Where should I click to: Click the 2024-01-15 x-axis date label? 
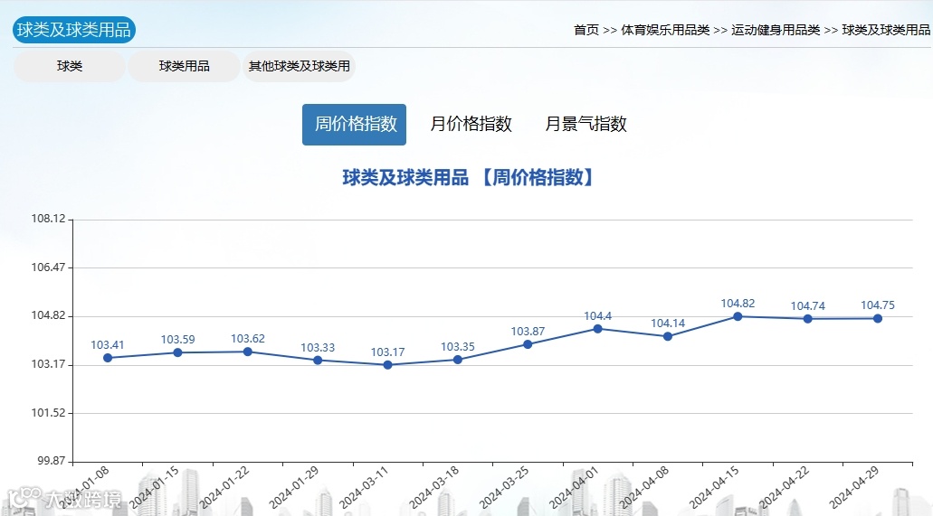click(x=154, y=487)
